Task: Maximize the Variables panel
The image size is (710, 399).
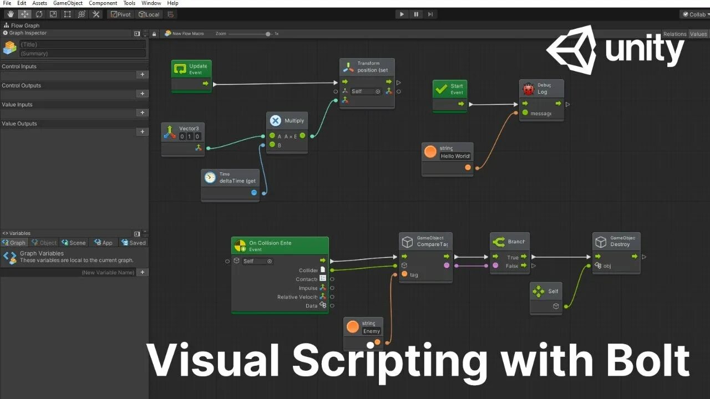Action: 137,234
